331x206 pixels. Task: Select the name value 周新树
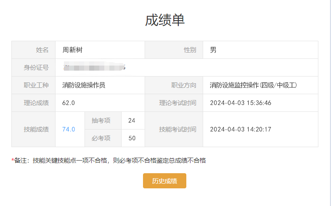(73, 50)
